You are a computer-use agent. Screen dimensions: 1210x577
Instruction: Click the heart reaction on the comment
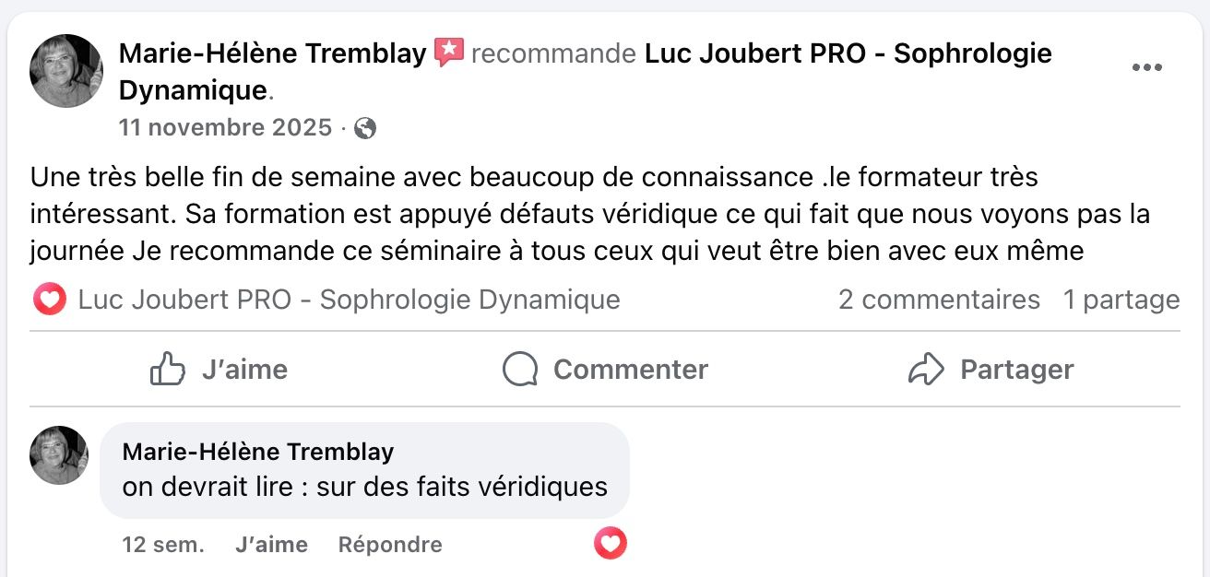(610, 545)
